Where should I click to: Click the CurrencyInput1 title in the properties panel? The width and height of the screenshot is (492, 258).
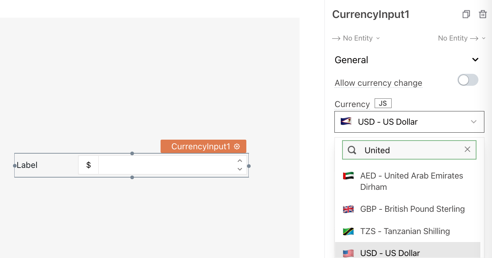point(371,14)
